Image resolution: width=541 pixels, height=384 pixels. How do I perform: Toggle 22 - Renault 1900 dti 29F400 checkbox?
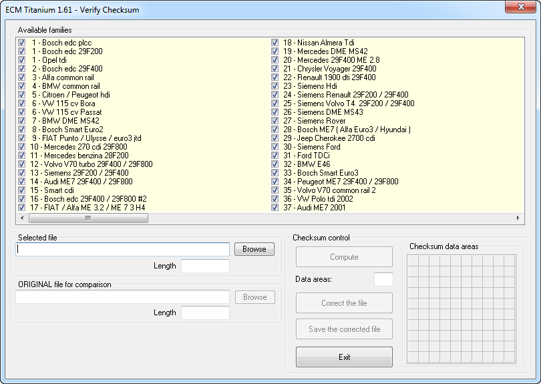[x=275, y=77]
